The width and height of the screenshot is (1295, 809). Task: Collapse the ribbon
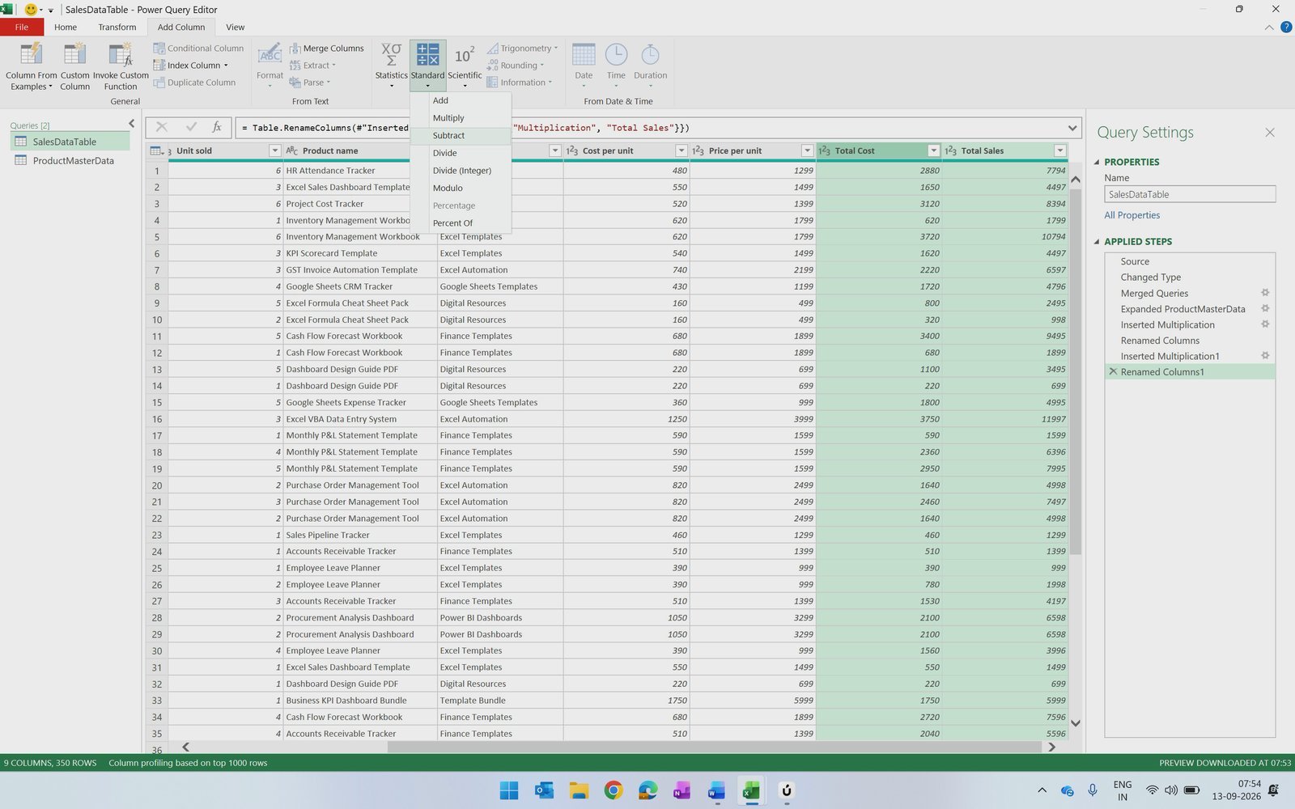(1268, 28)
